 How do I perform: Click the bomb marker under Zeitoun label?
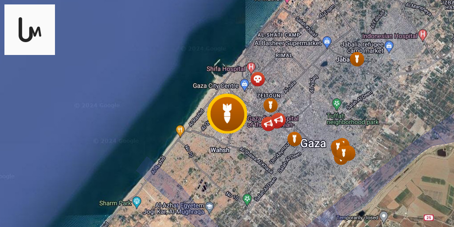pos(271,106)
